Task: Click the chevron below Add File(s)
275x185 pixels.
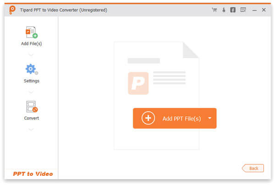Action: point(31,55)
